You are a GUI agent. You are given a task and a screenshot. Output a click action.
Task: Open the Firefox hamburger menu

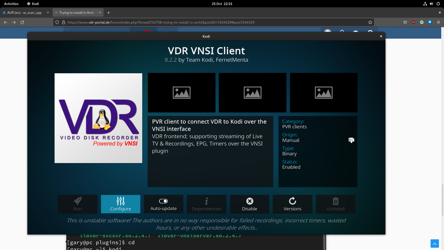pos(438,22)
